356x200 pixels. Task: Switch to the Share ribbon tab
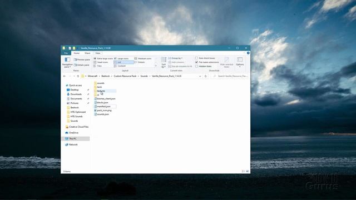coord(87,53)
